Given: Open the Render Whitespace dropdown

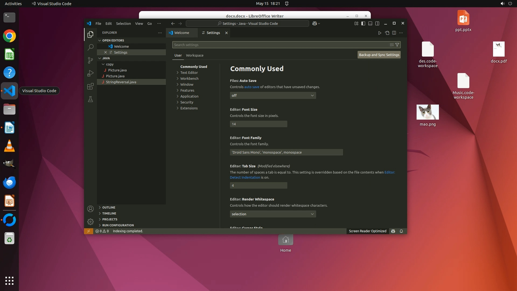Looking at the screenshot, I should 273,214.
